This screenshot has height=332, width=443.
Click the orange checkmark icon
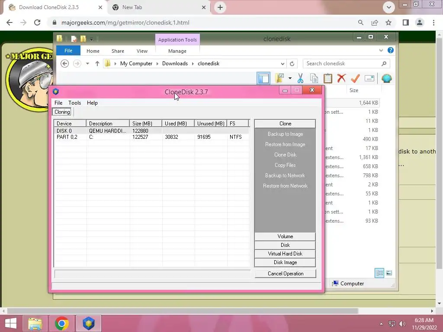click(355, 78)
